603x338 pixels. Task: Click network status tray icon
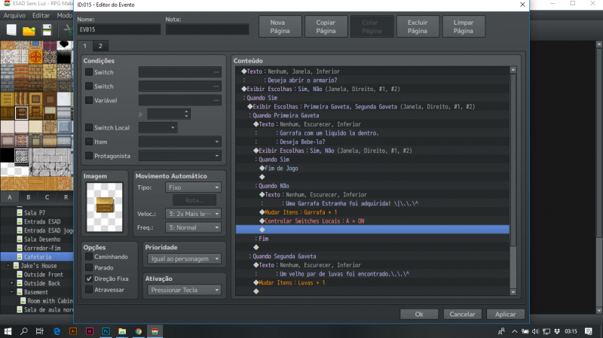coord(546,331)
